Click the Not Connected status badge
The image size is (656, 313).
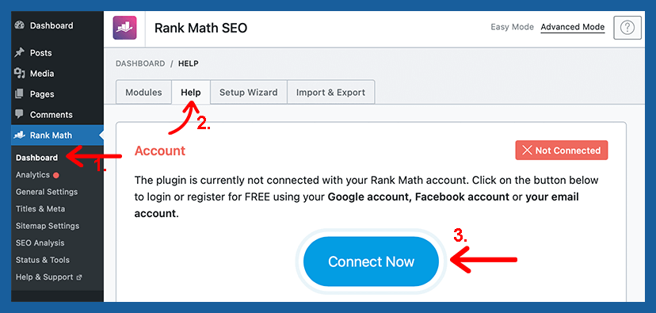(x=562, y=151)
